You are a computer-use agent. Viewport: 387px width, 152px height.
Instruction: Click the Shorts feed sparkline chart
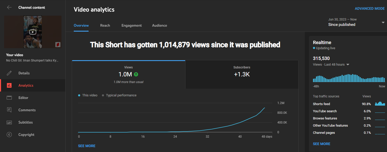[x=380, y=104]
